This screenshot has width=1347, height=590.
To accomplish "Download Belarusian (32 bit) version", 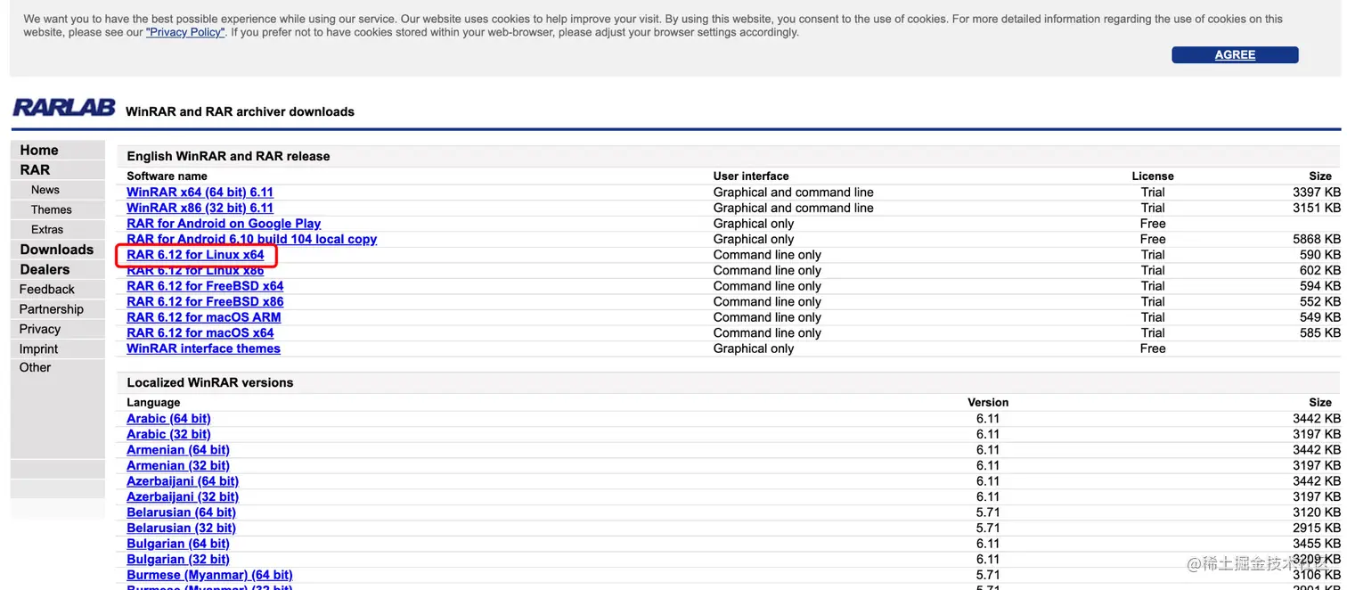I will (x=181, y=528).
